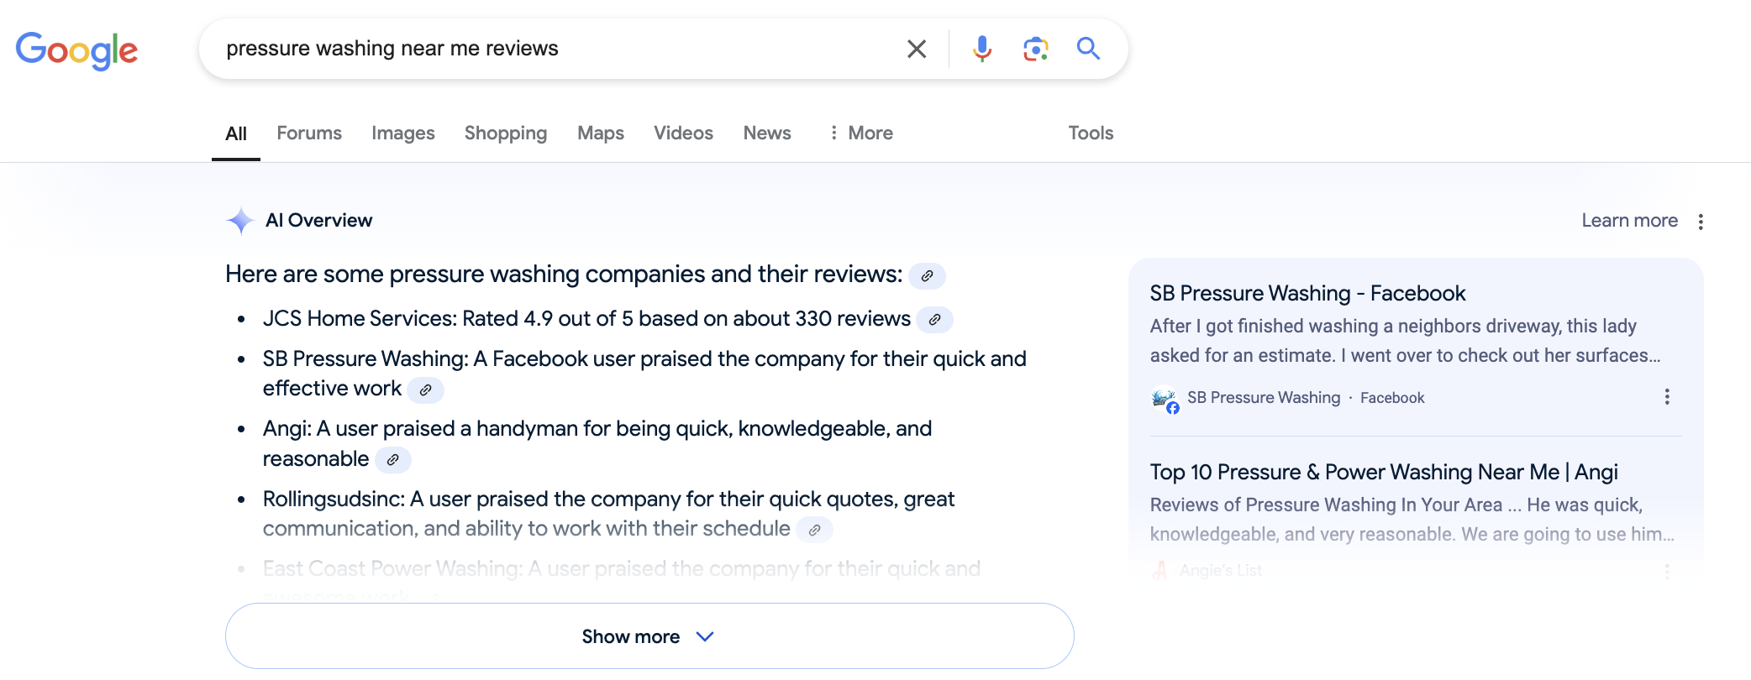The width and height of the screenshot is (1751, 680).
Task: Switch to the Images tab
Action: pyautogui.click(x=403, y=133)
